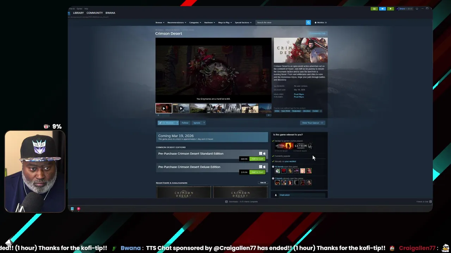Open Friends & Chat at bottom right
The height and width of the screenshot is (253, 451).
pyautogui.click(x=424, y=202)
